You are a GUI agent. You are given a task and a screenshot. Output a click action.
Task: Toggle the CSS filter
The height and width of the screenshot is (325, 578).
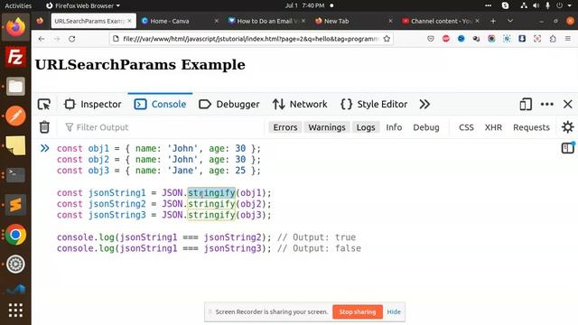(x=466, y=127)
